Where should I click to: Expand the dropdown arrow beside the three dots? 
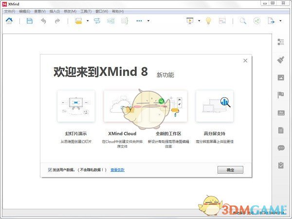(x=148, y=20)
